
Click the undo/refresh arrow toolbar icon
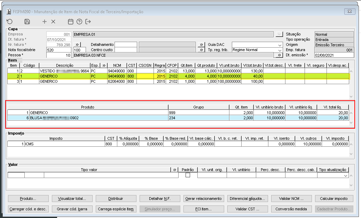point(10,22)
